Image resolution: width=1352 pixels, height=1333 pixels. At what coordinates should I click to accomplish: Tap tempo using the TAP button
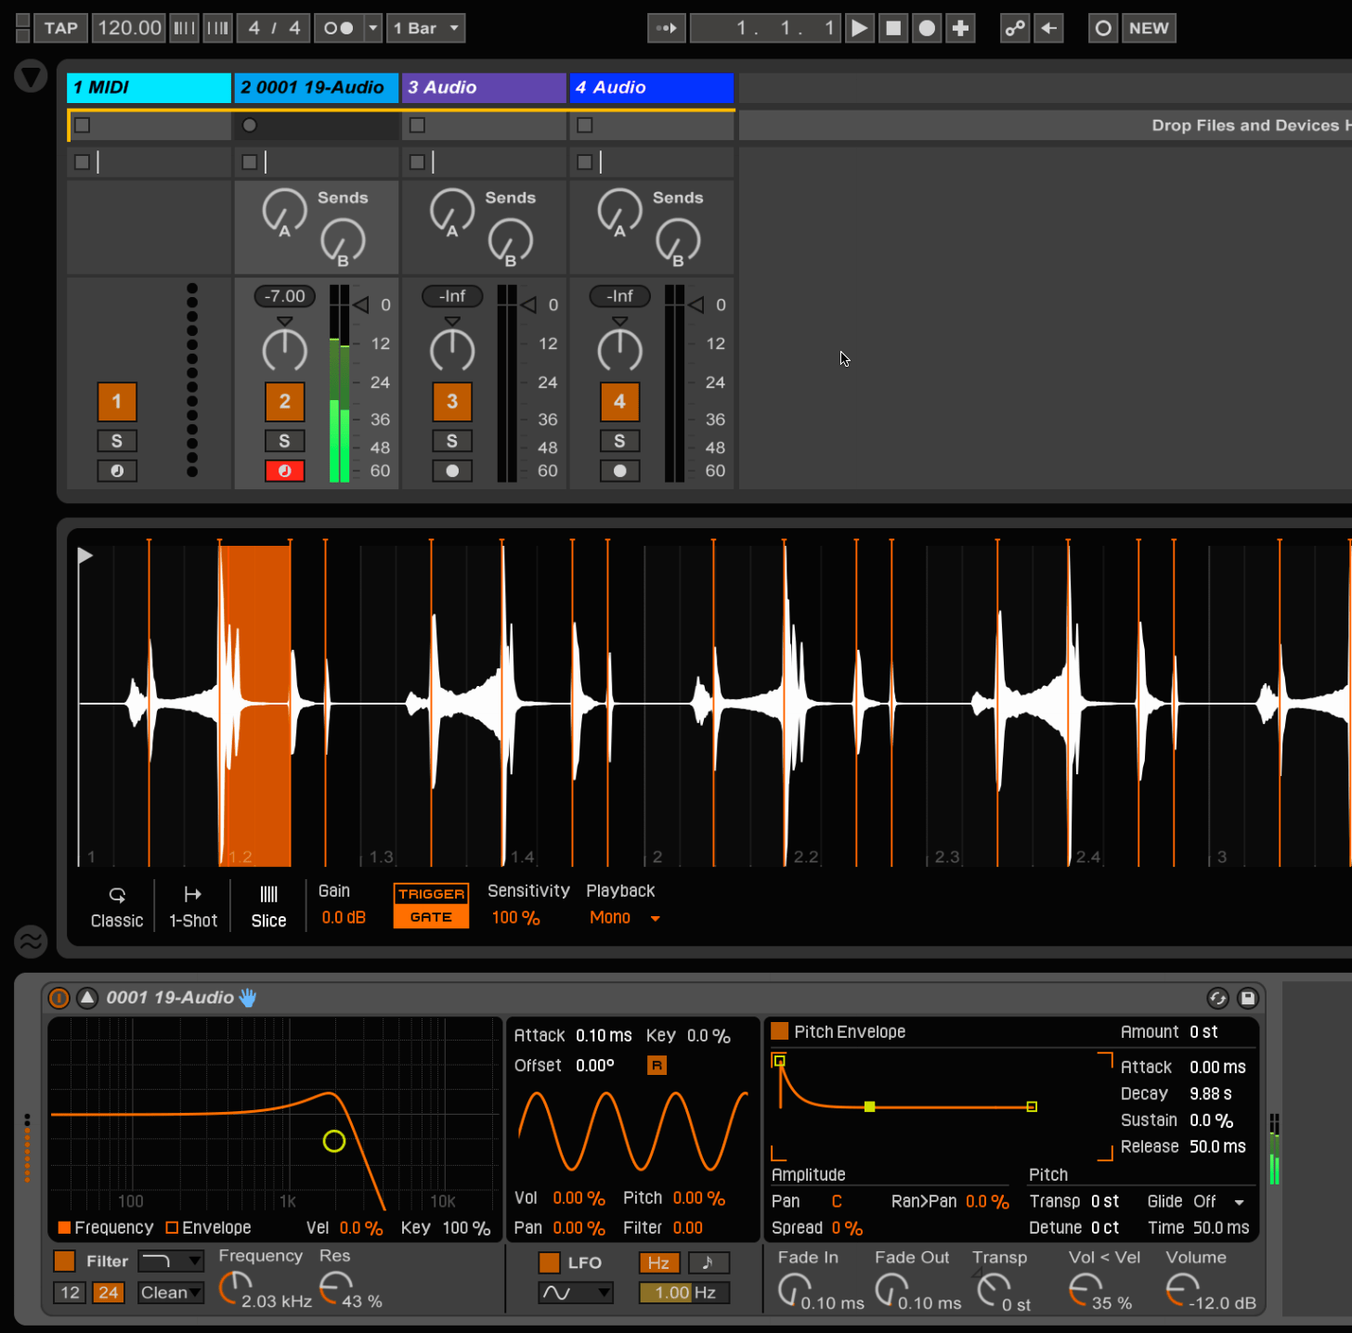pos(59,28)
